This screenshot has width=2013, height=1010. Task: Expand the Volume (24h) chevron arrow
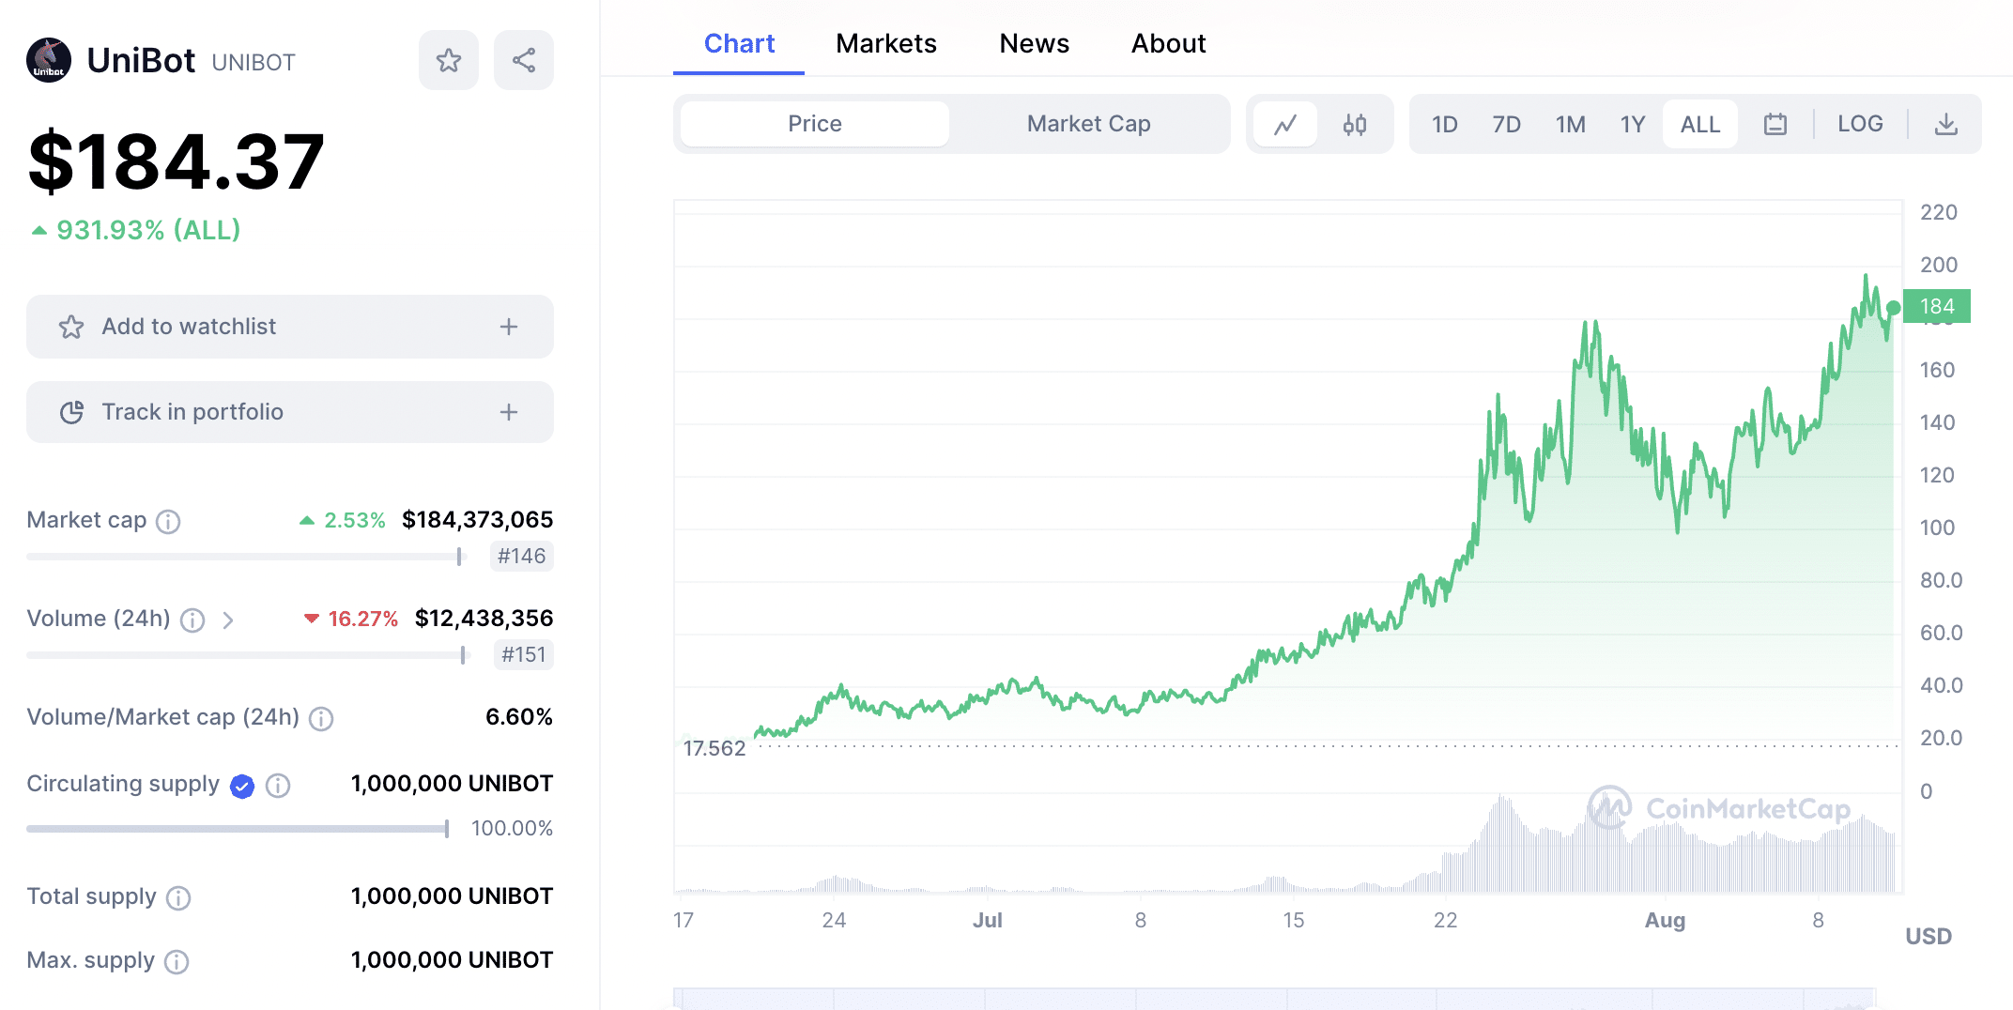[228, 620]
